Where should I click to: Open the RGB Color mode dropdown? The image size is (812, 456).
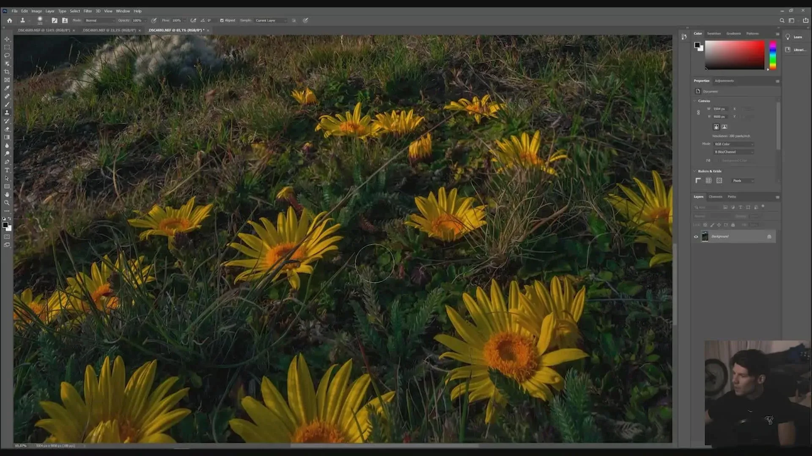(x=734, y=144)
